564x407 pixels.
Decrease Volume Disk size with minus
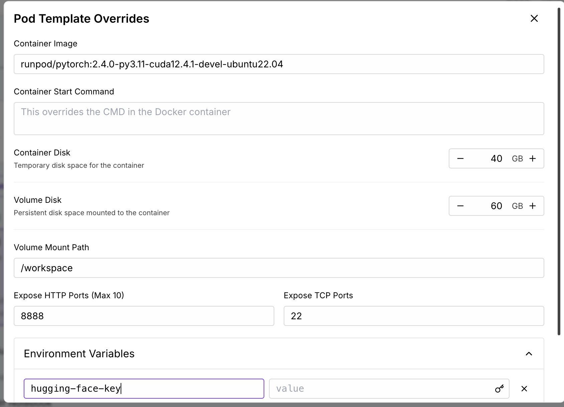click(x=460, y=206)
